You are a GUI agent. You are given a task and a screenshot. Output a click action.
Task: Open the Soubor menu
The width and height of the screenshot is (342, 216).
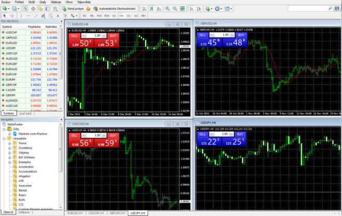(6, 2)
